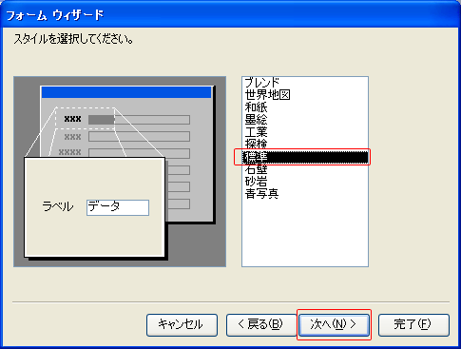
Task: Go back with the 戻る(B) button
Action: pos(261,325)
